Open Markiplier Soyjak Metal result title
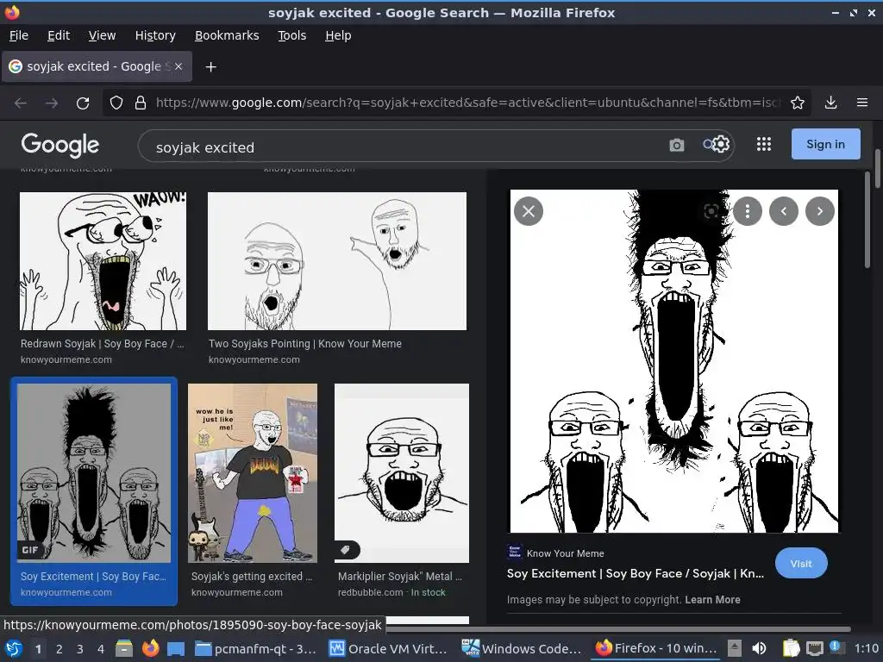This screenshot has height=662, width=883. pyautogui.click(x=400, y=577)
